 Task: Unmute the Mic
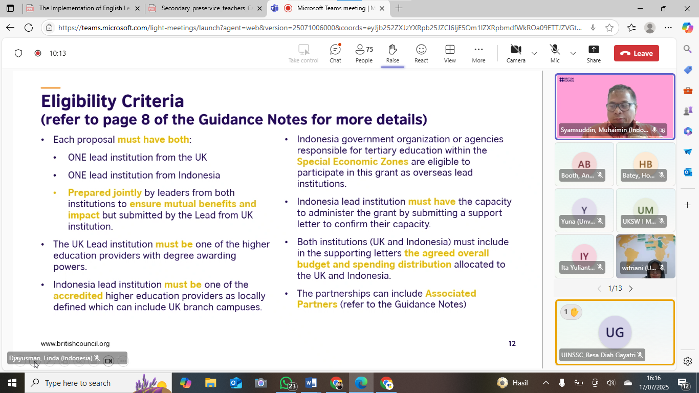pyautogui.click(x=555, y=53)
